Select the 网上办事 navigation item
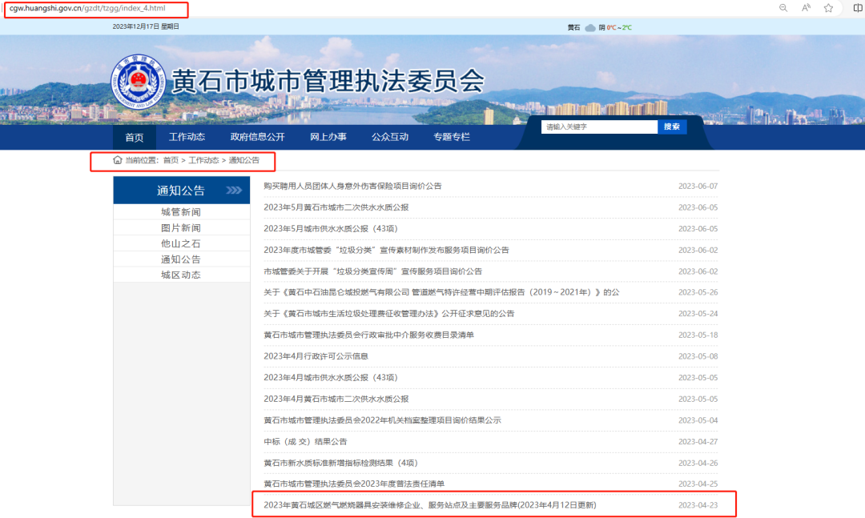The height and width of the screenshot is (518, 865). tap(328, 137)
